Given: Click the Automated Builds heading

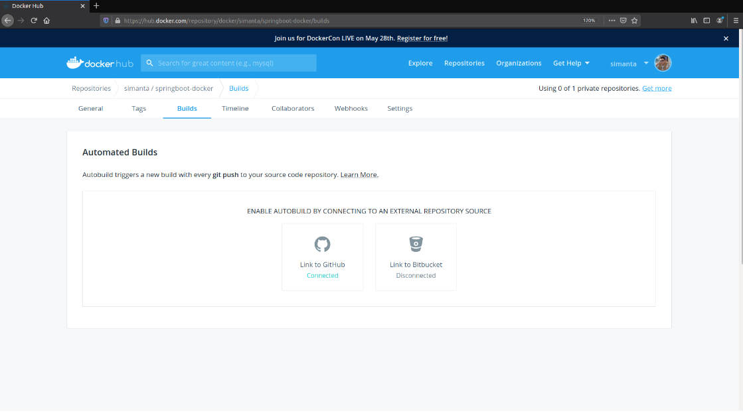Looking at the screenshot, I should click(x=120, y=152).
